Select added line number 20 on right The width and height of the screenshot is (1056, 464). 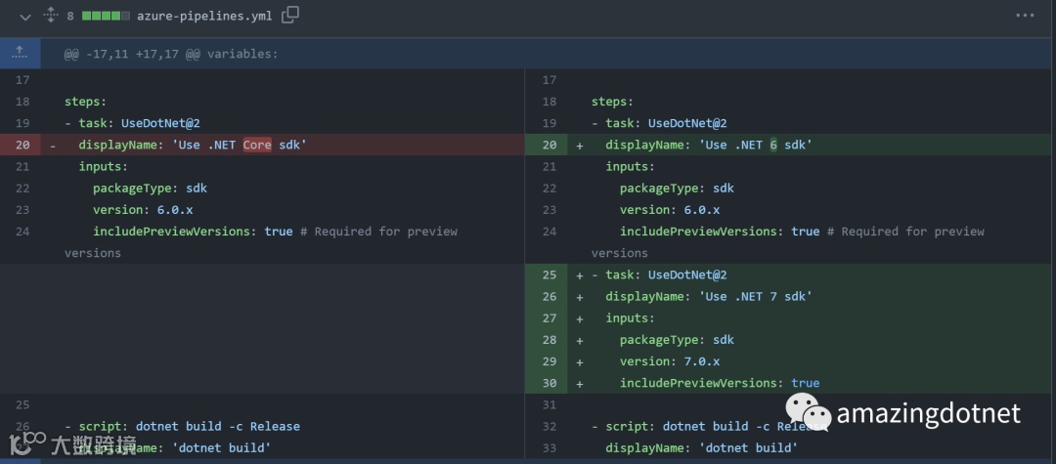549,145
